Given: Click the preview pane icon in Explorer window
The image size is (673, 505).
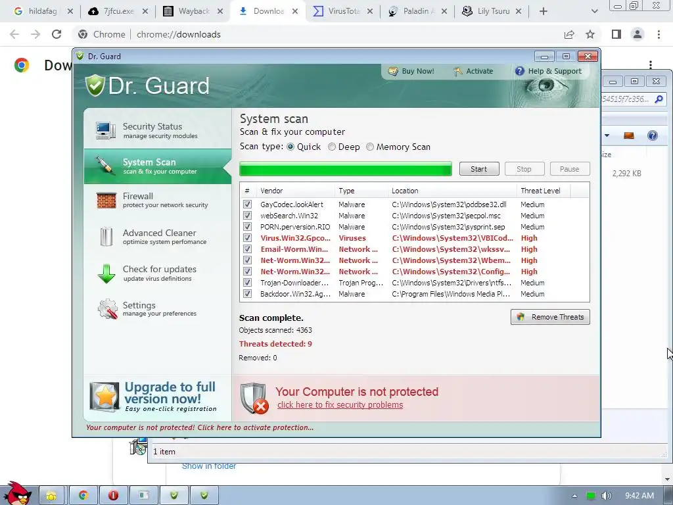Looking at the screenshot, I should point(629,135).
